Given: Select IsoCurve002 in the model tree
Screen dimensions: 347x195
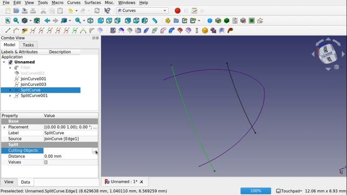Looking at the screenshot, I should point(33,73).
